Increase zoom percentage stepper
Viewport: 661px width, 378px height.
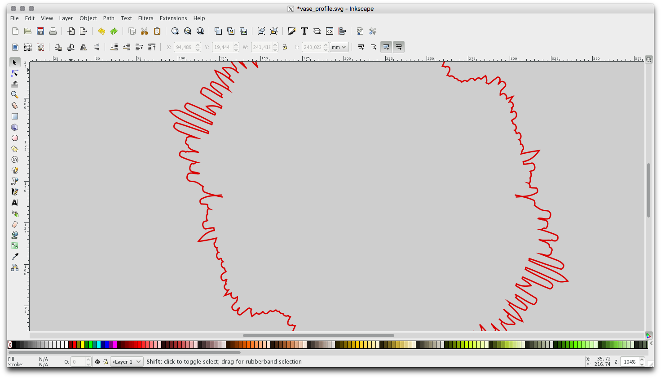[642, 360]
